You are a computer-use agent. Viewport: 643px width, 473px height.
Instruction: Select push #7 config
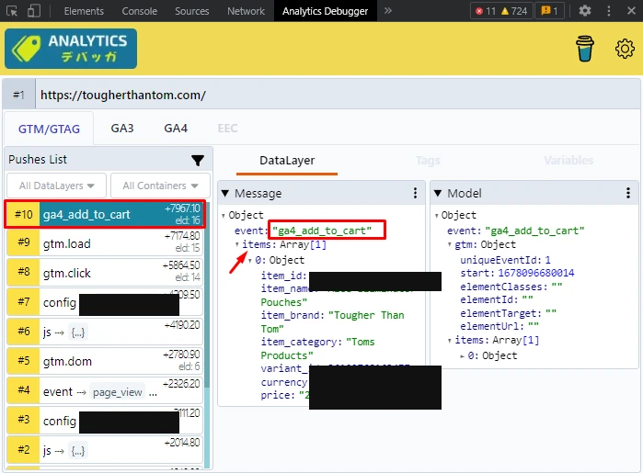click(105, 302)
